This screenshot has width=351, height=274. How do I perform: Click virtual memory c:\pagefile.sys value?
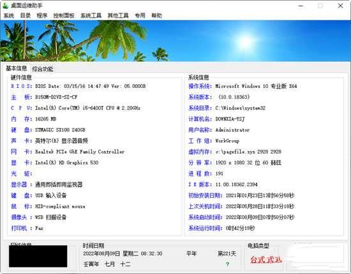coord(248,152)
